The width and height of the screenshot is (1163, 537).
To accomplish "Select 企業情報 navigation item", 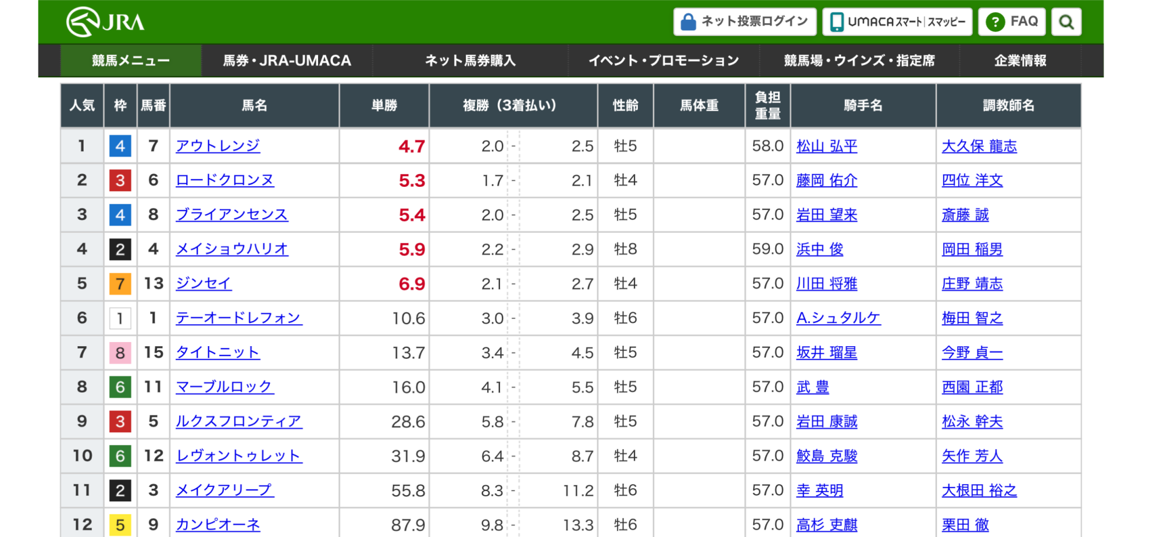I will point(1020,61).
